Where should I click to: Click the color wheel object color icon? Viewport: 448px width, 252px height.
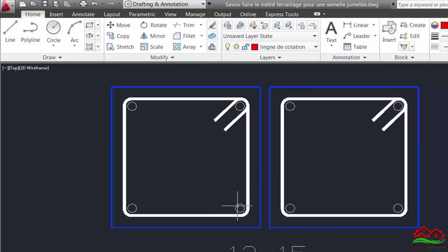point(435,25)
